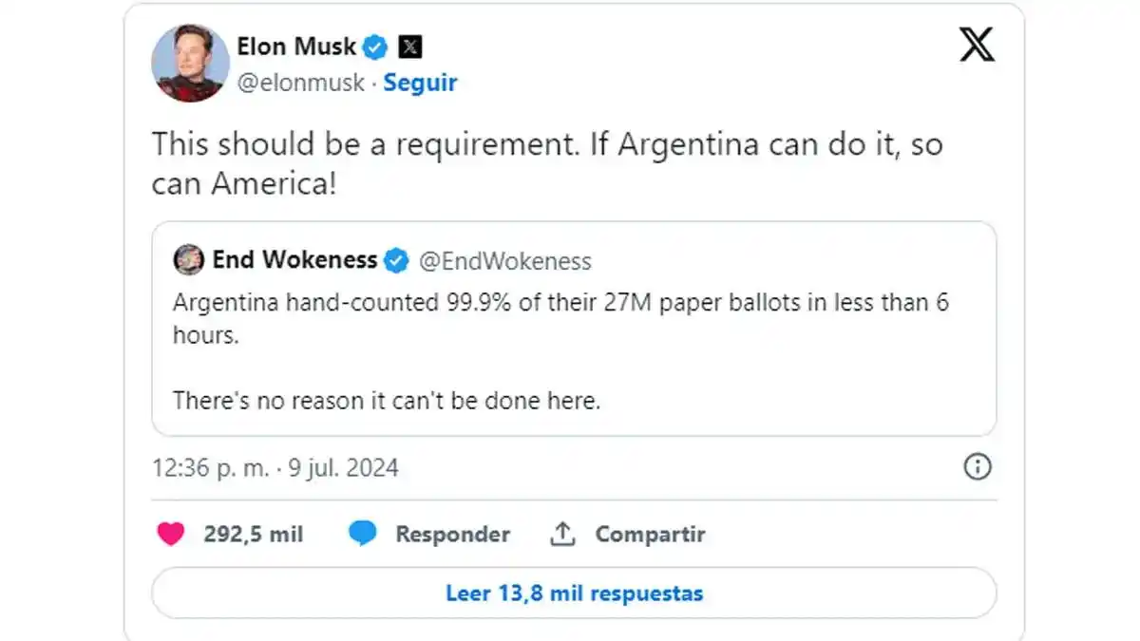
Task: Click the share arrow icon next to Compartir
Action: click(x=562, y=534)
